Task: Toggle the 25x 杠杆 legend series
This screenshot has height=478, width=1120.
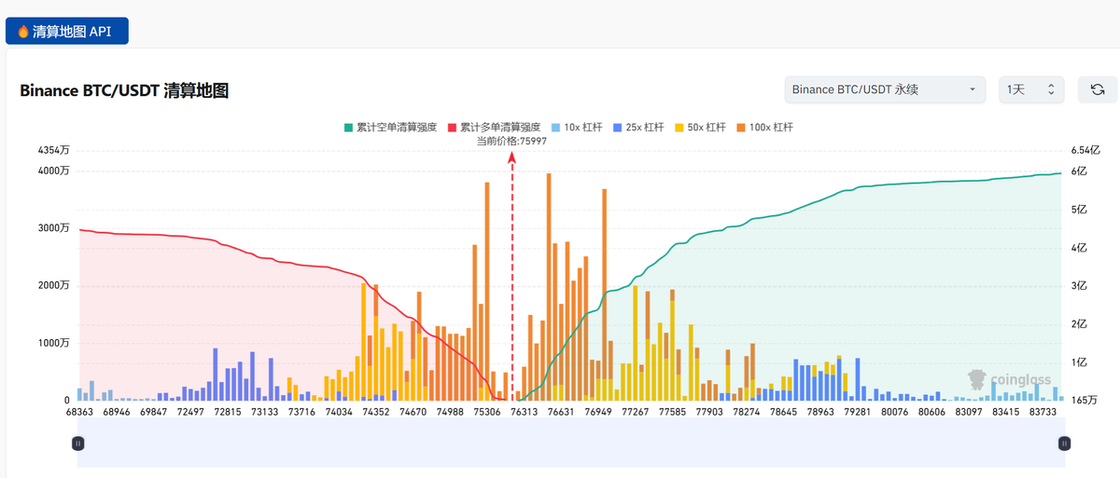Action: click(639, 127)
